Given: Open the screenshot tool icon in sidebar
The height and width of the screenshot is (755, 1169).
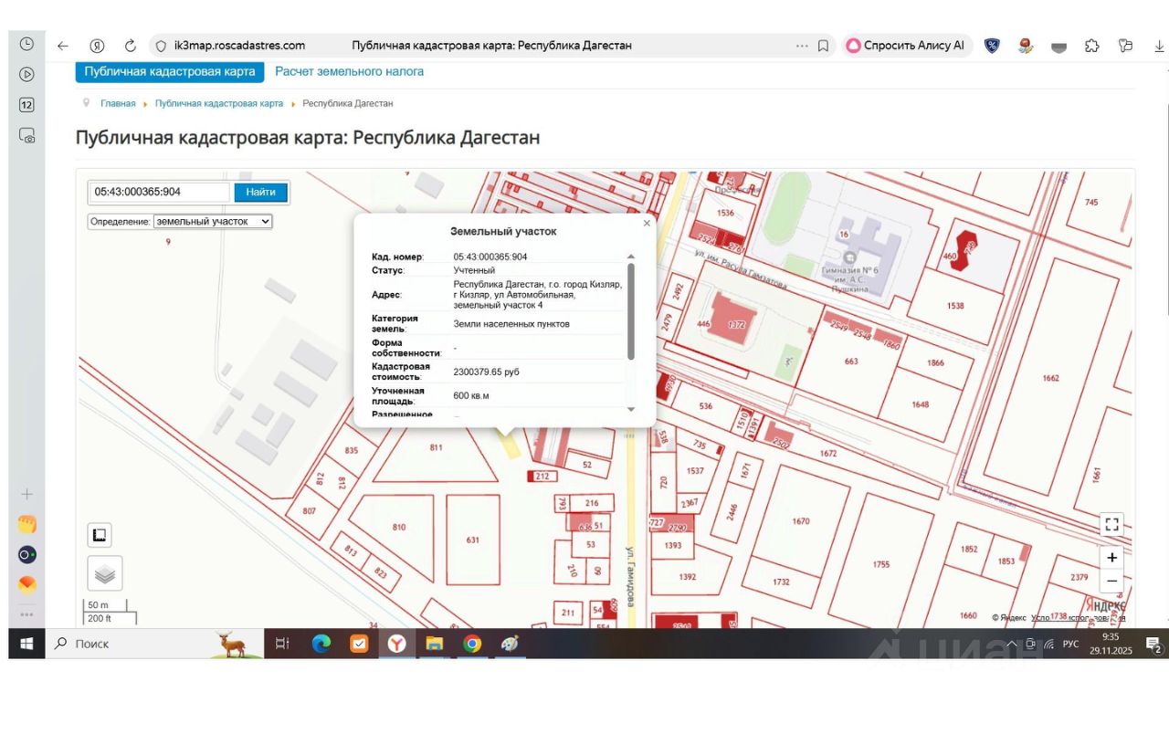Looking at the screenshot, I should tap(26, 135).
